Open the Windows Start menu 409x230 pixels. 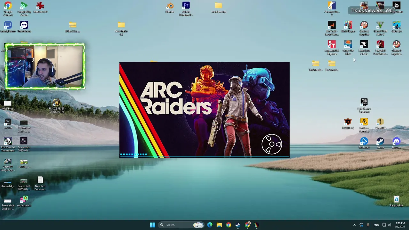pyautogui.click(x=152, y=225)
